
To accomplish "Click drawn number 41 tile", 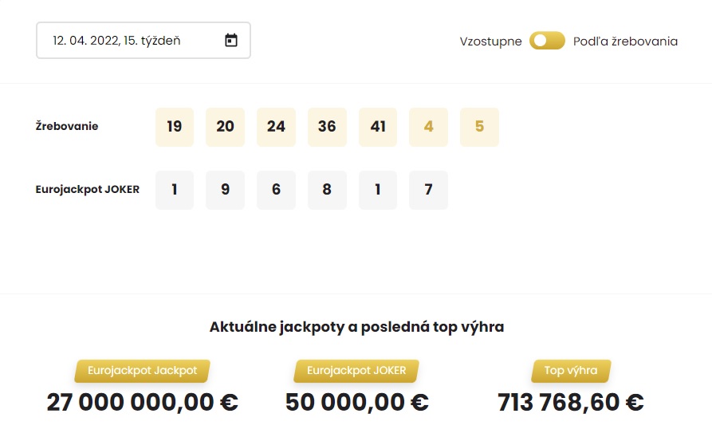I will point(378,127).
